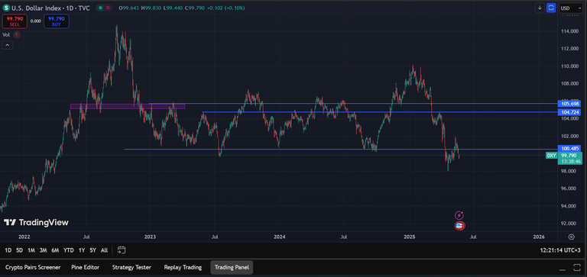Image resolution: width=587 pixels, height=277 pixels.
Task: Click the 100.485 horizontal line price label
Action: point(570,149)
